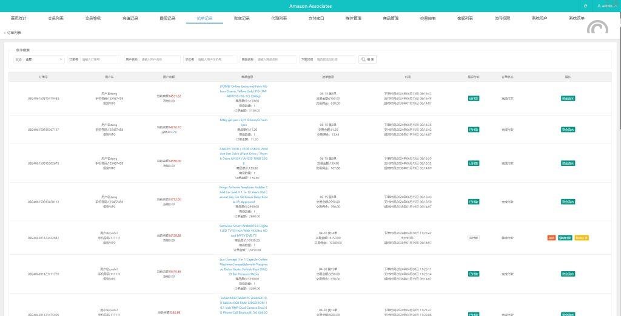621x316 pixels.
Task: Open the 系统菜单 tab
Action: pyautogui.click(x=576, y=18)
